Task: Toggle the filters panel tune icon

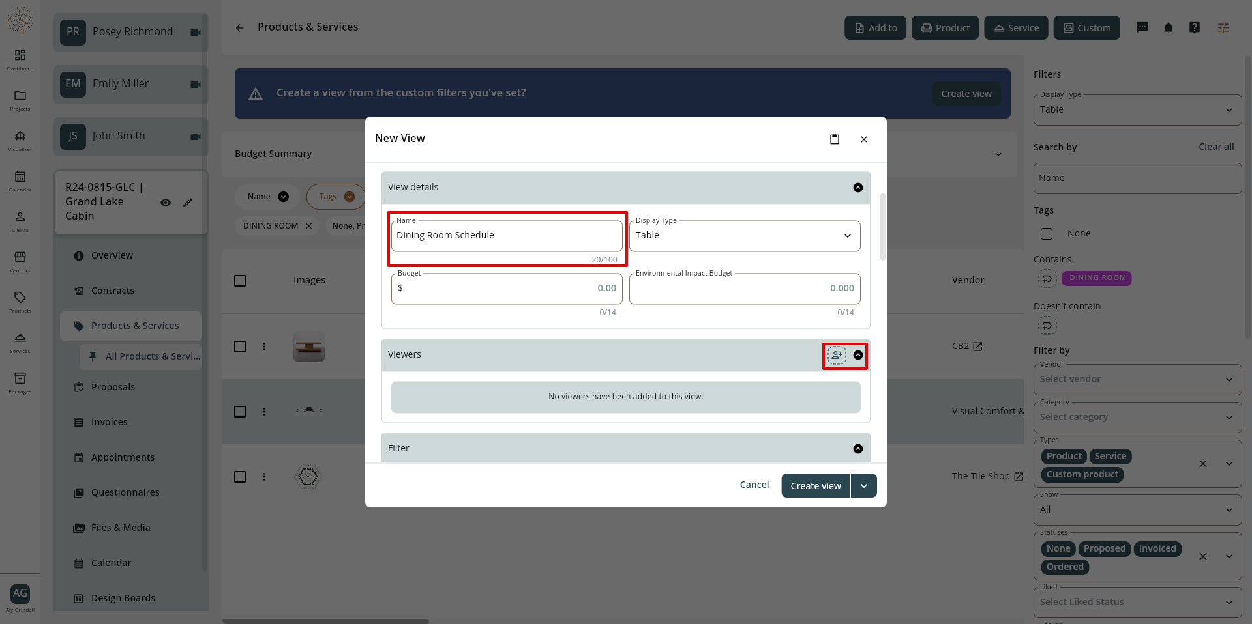Action: tap(1223, 28)
